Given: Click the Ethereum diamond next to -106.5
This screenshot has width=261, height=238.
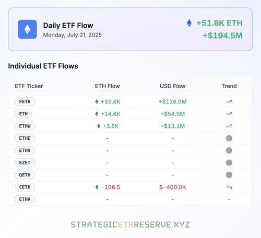Looking at the screenshot, I should tap(97, 187).
